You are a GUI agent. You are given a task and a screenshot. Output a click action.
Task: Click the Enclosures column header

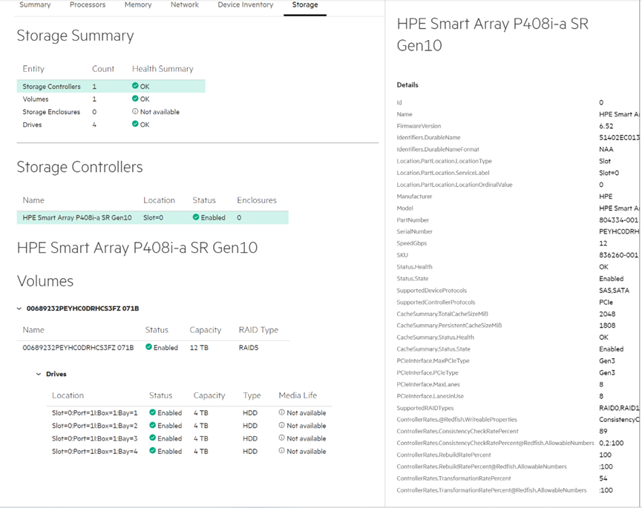[x=257, y=200]
